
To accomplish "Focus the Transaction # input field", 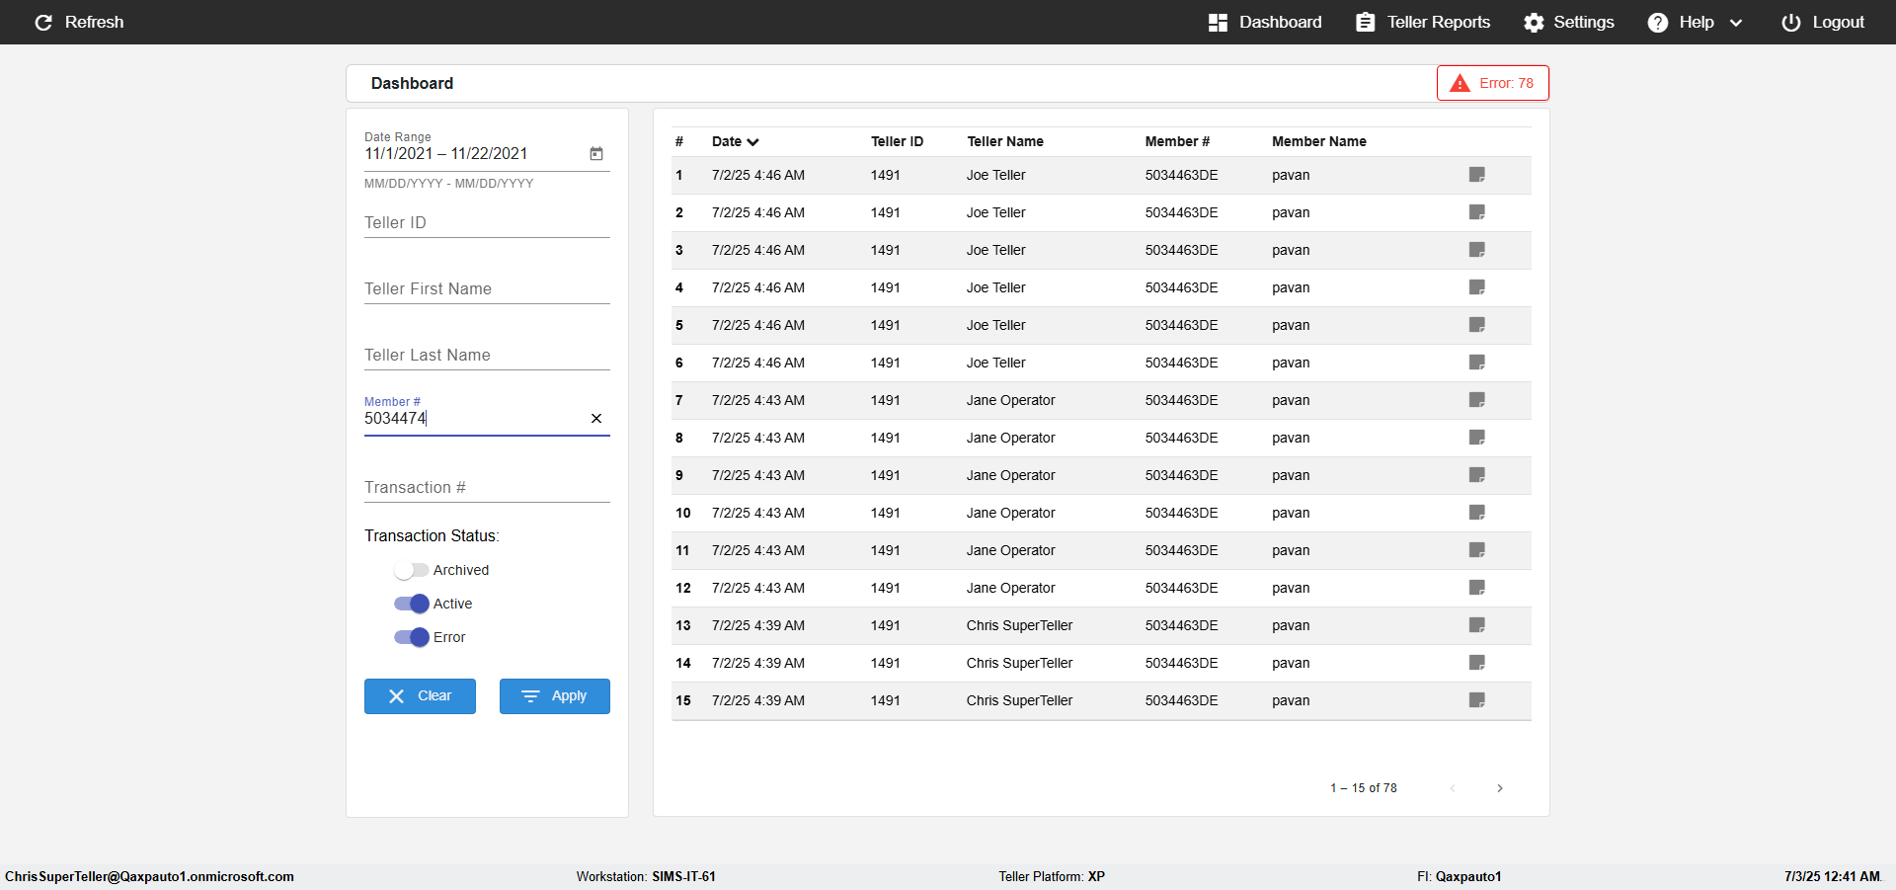I will point(487,487).
